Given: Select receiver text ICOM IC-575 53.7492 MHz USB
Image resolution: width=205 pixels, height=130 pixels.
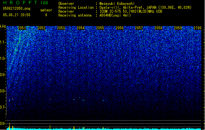Looking at the screenshot, I should (131, 11).
